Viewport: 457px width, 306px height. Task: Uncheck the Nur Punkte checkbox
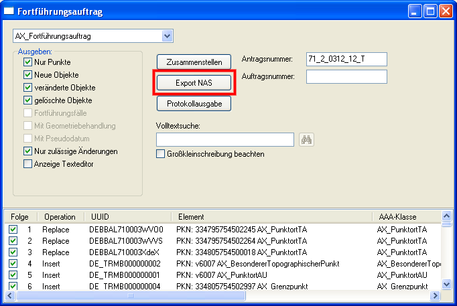pyautogui.click(x=28, y=62)
